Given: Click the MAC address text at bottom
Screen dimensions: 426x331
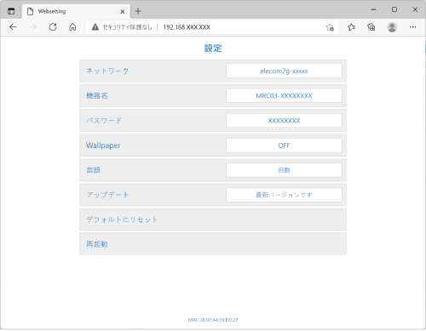Looking at the screenshot, I should (213, 320).
